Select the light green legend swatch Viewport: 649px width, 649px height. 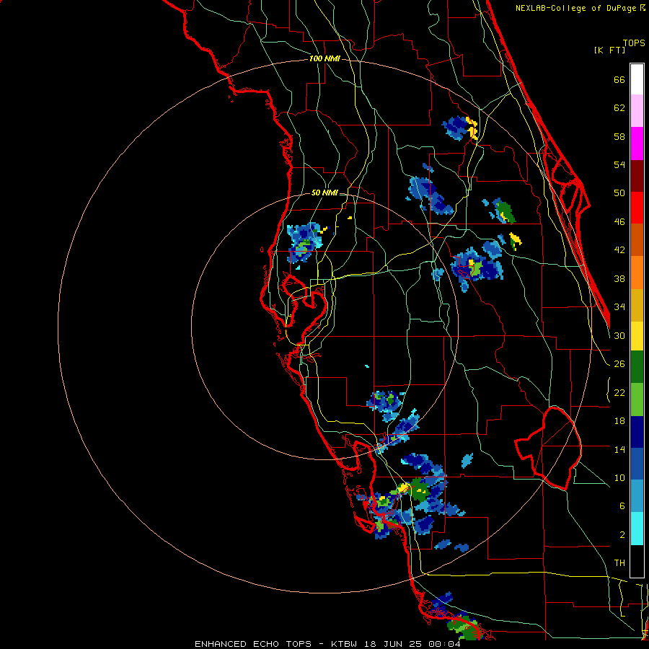[x=637, y=399]
